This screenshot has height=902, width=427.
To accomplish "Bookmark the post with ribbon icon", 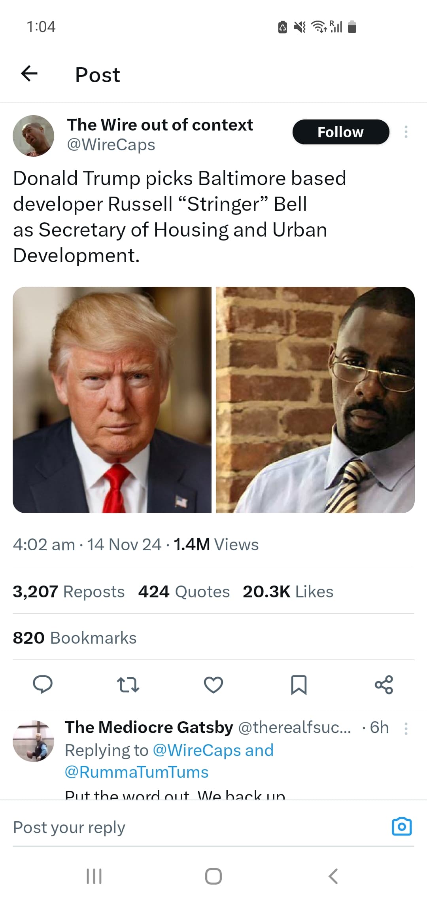I will [x=299, y=685].
